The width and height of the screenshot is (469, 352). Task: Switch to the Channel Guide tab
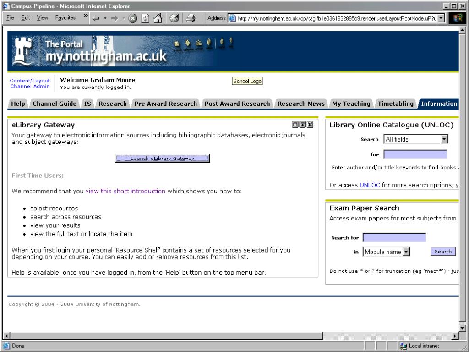point(55,104)
